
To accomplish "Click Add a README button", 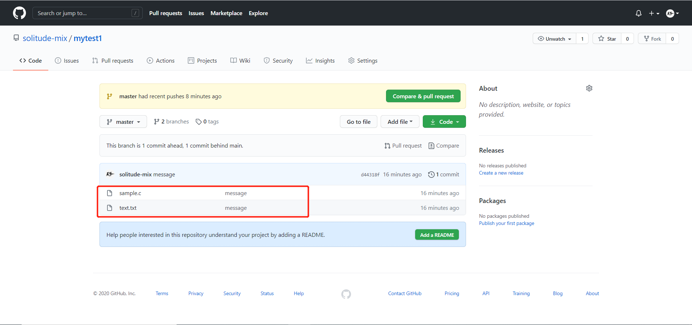I will point(437,235).
